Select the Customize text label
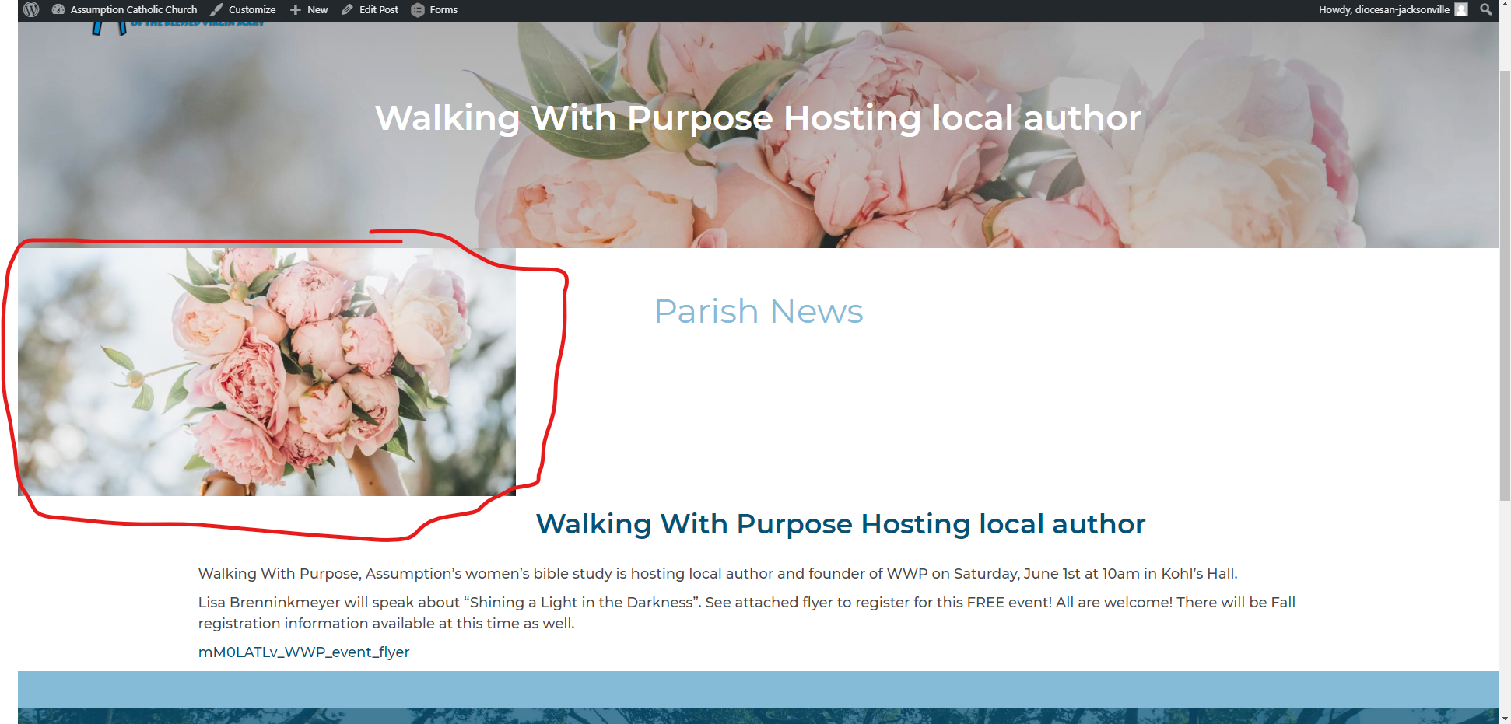The image size is (1511, 724). point(252,10)
